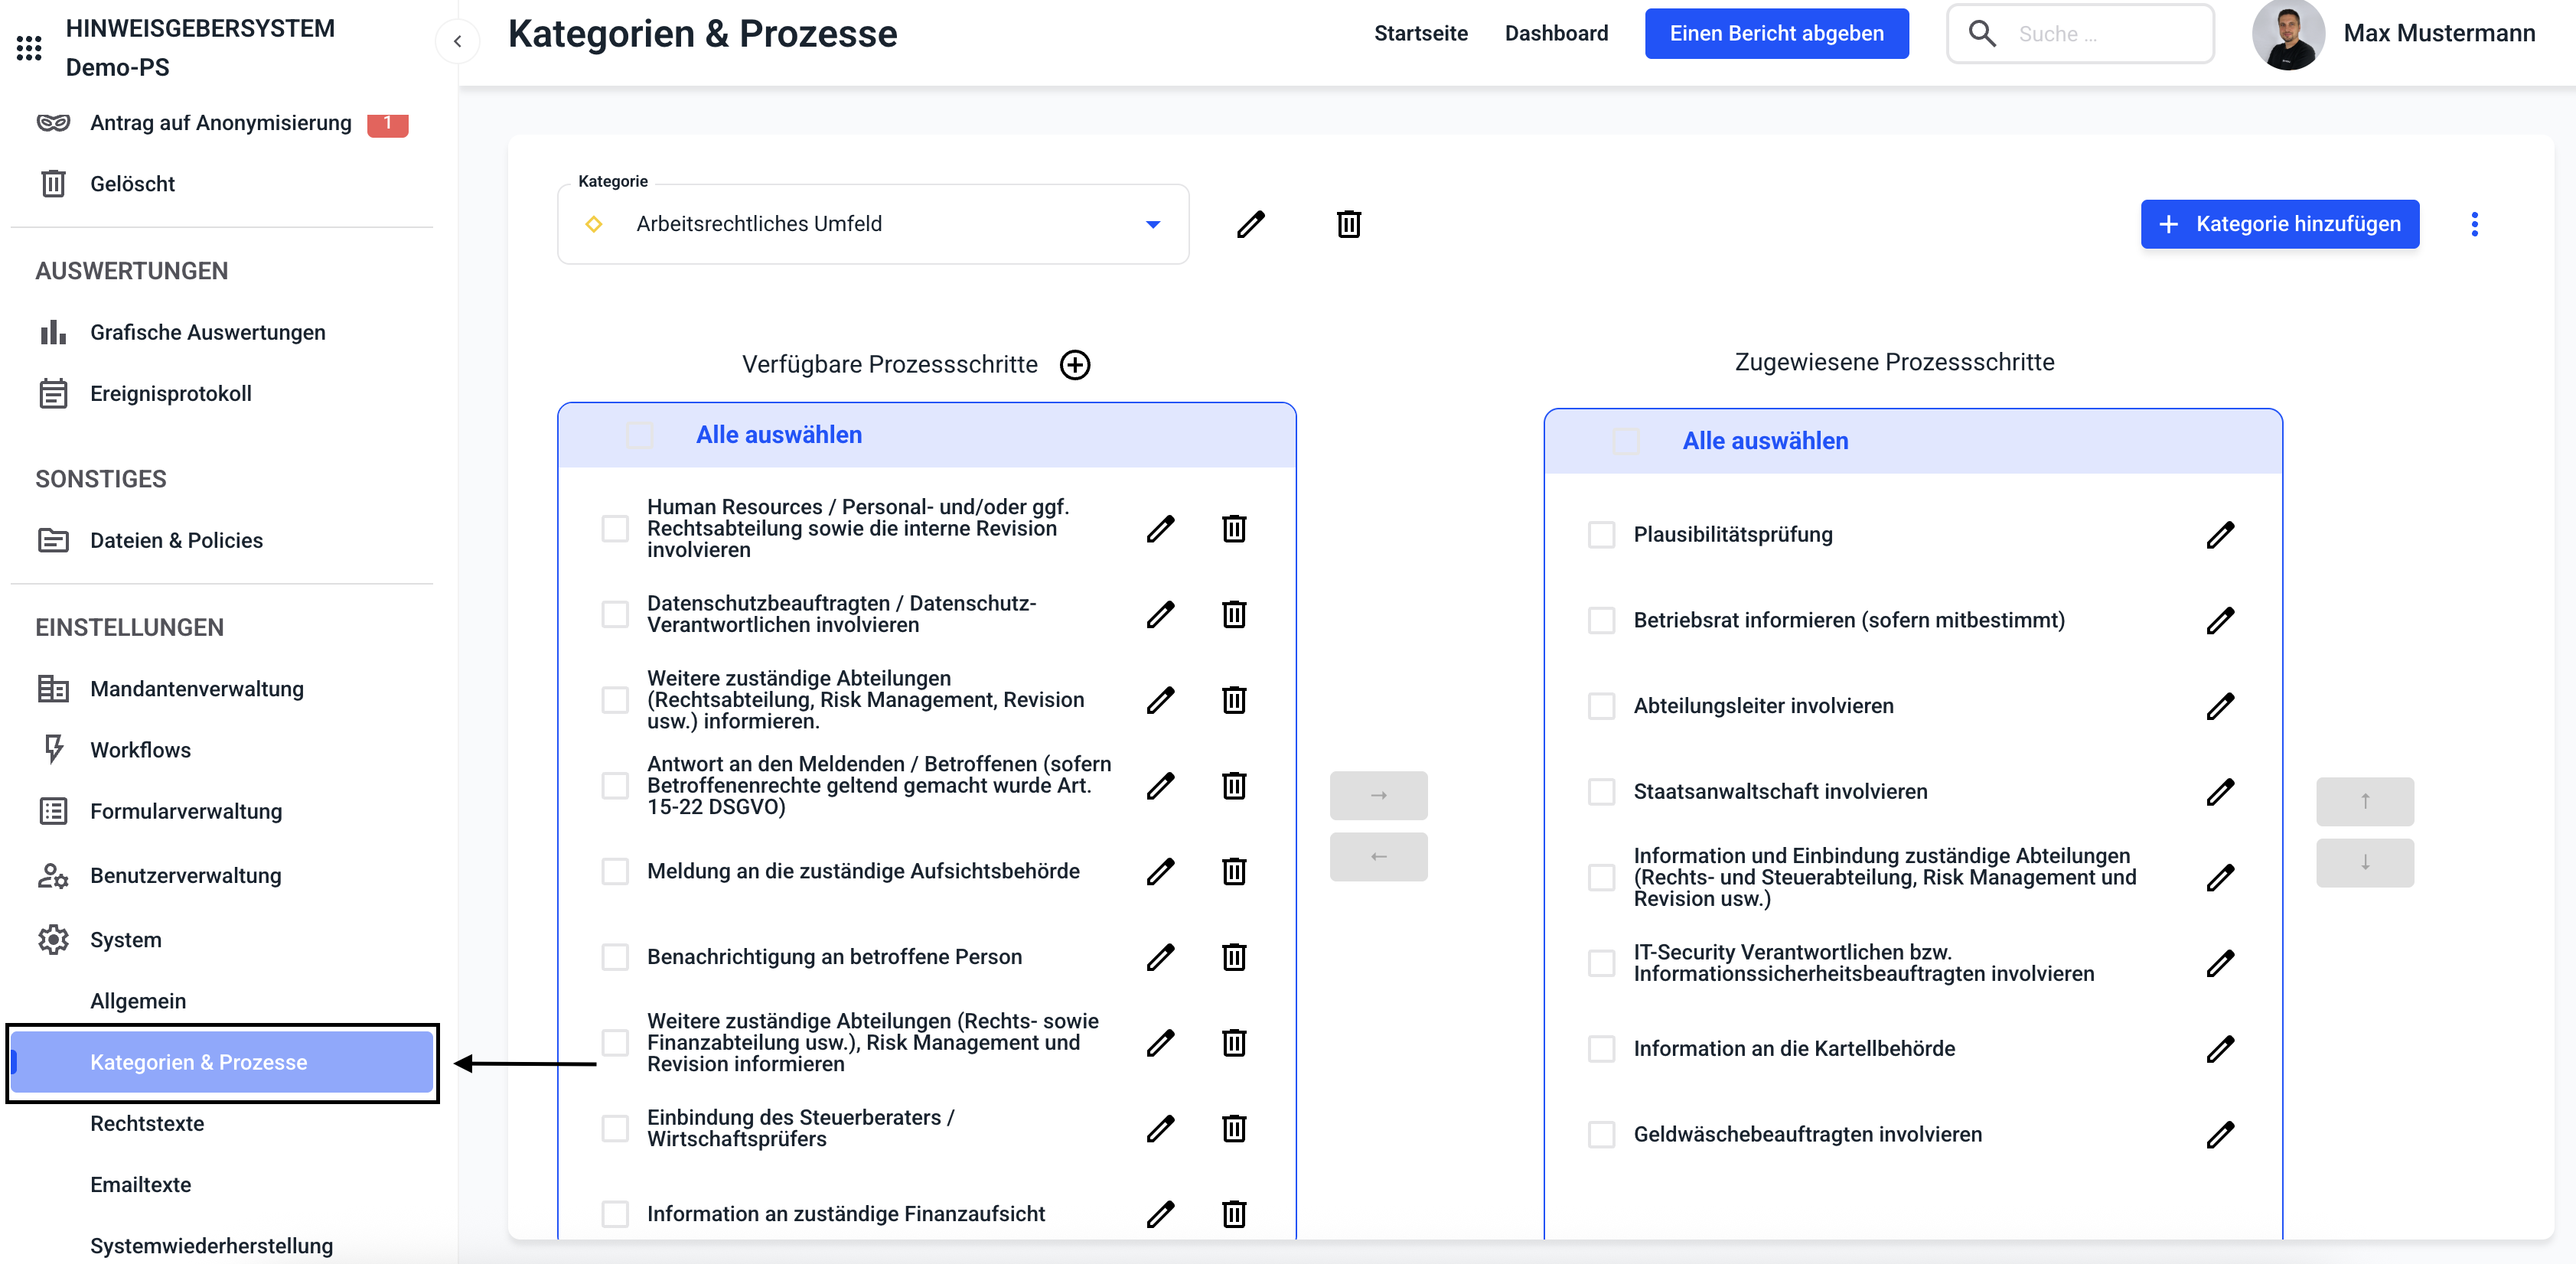Open the apps grid icon in the top left

point(29,47)
